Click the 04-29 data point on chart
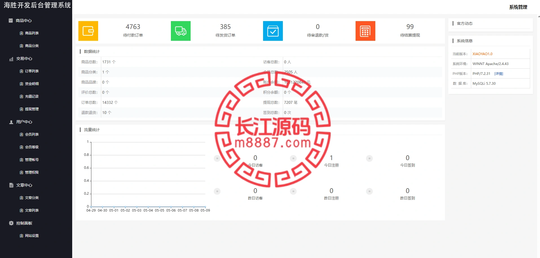Viewport: 540px width, 258px height. pos(91,207)
